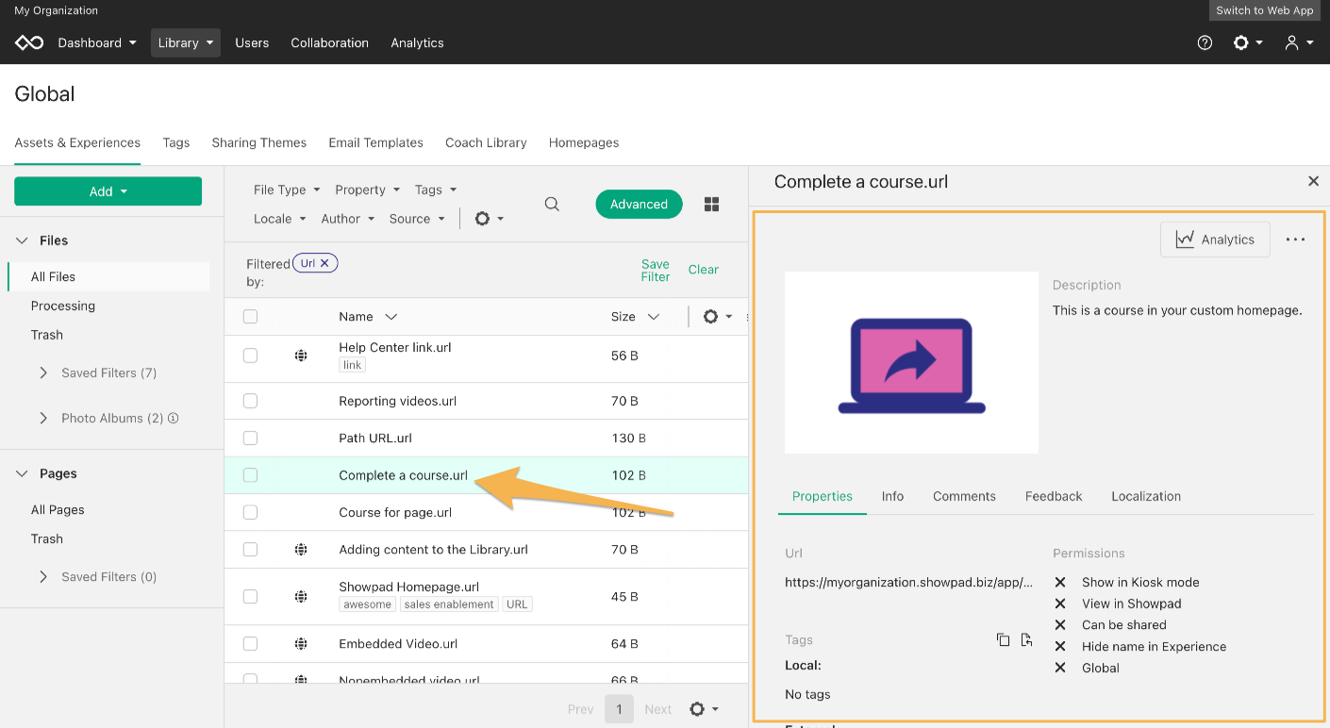Open the Localization tab
Image resolution: width=1330 pixels, height=728 pixels.
(1146, 496)
